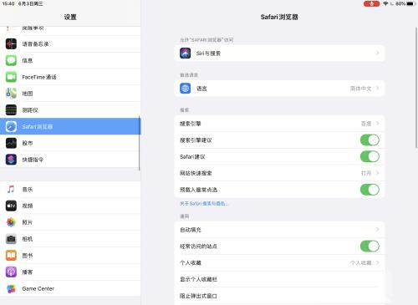Screen dimensions: 418x305
Task: Open the Stocks app icon
Action: pyautogui.click(x=11, y=143)
